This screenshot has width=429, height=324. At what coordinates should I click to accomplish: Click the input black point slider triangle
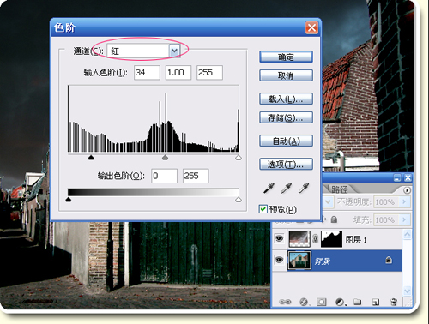coord(91,158)
